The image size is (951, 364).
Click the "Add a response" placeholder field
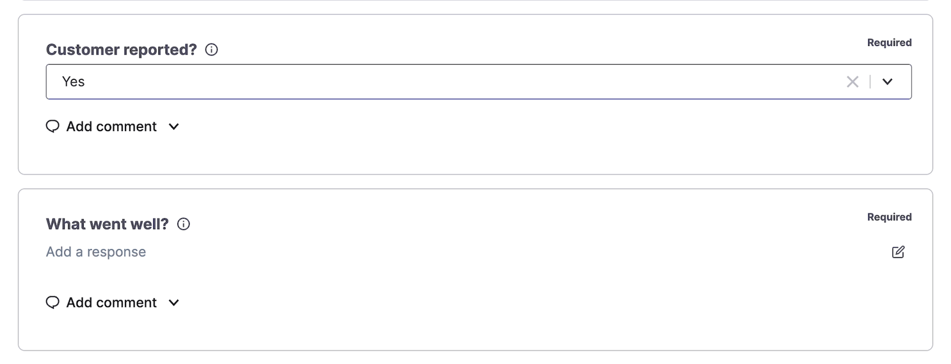(96, 252)
